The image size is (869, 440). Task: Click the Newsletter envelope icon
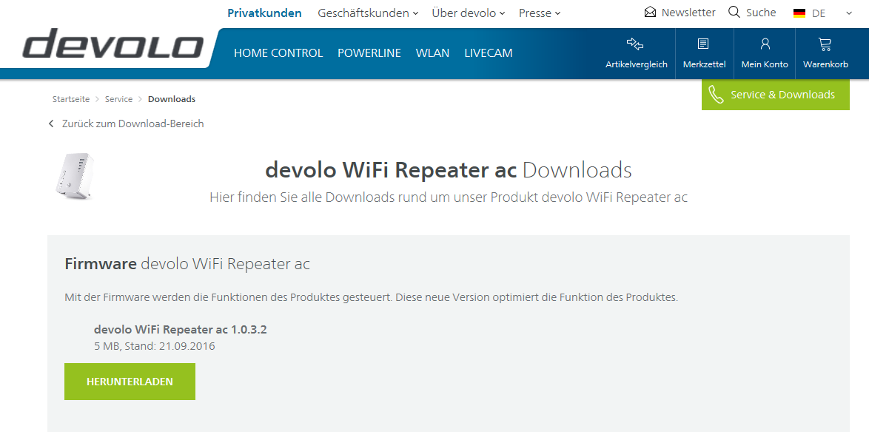point(651,13)
